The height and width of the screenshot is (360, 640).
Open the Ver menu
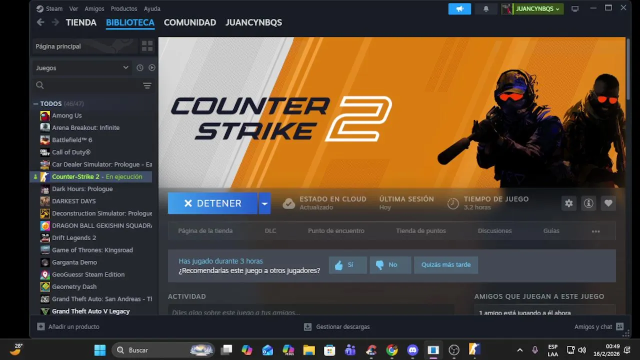(73, 8)
